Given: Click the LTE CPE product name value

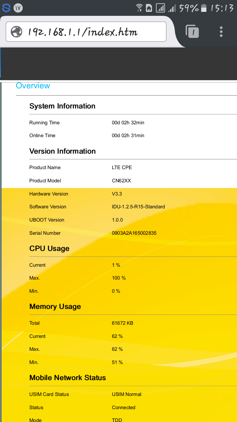Looking at the screenshot, I should tap(122, 167).
